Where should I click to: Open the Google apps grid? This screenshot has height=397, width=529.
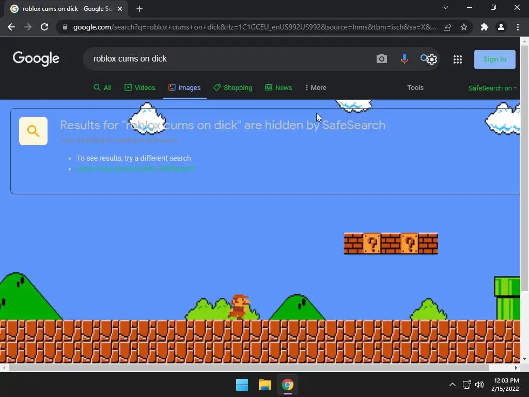(x=458, y=59)
